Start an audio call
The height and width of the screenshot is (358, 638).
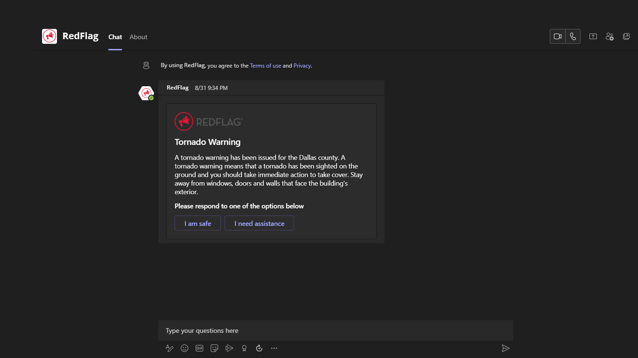pos(573,36)
